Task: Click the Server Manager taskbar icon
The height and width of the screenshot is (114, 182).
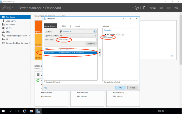Action: click(x=38, y=111)
